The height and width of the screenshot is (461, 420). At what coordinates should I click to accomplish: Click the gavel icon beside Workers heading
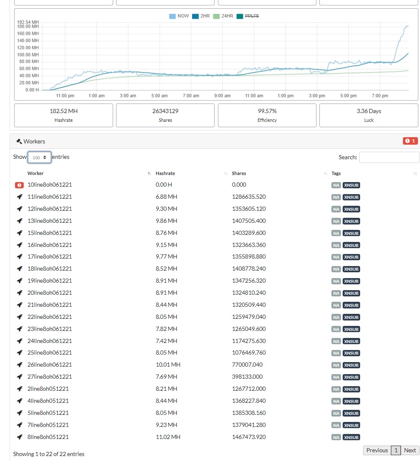(x=19, y=141)
